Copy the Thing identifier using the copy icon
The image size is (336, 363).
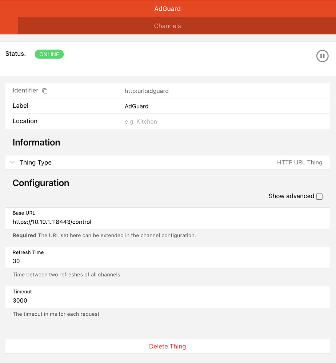point(44,91)
